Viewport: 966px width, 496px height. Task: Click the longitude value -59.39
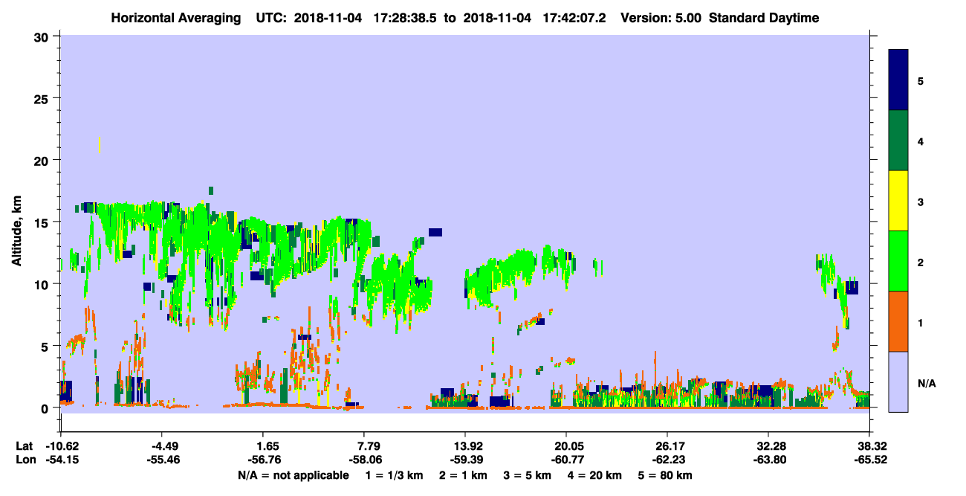465,460
